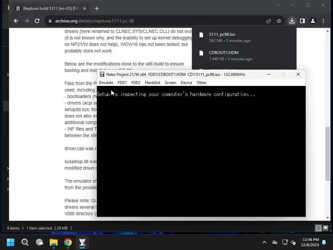Image resolution: width=333 pixels, height=250 pixels.
Task: Open a new Chrome tab
Action: point(97,8)
